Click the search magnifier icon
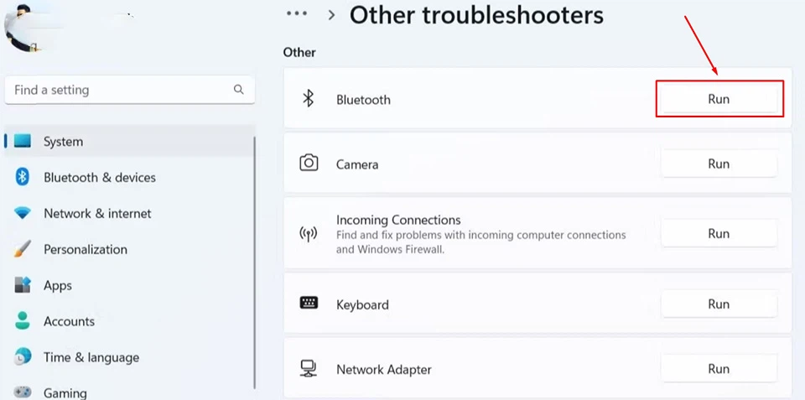 (239, 90)
